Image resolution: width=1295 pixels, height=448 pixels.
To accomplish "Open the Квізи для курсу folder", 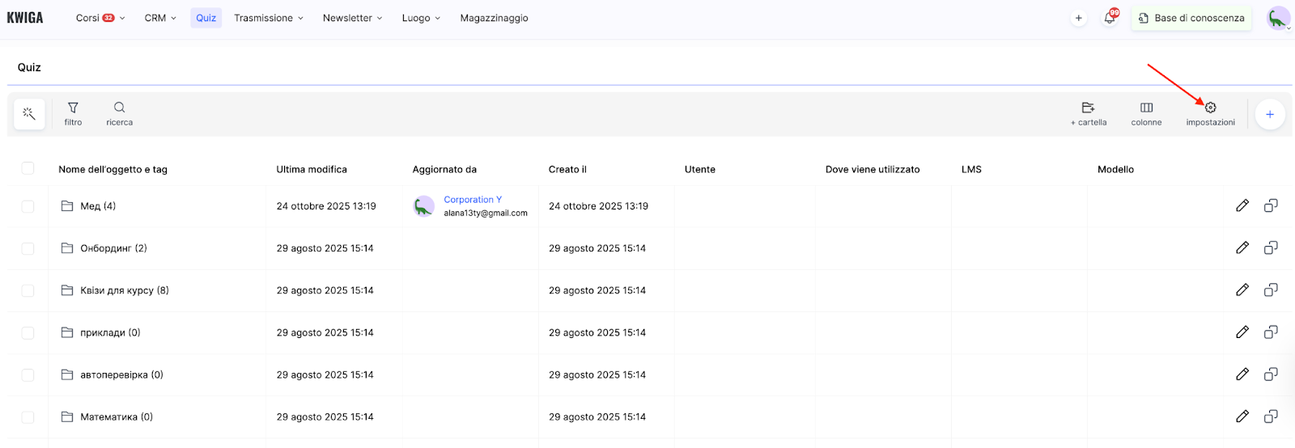I will [124, 290].
